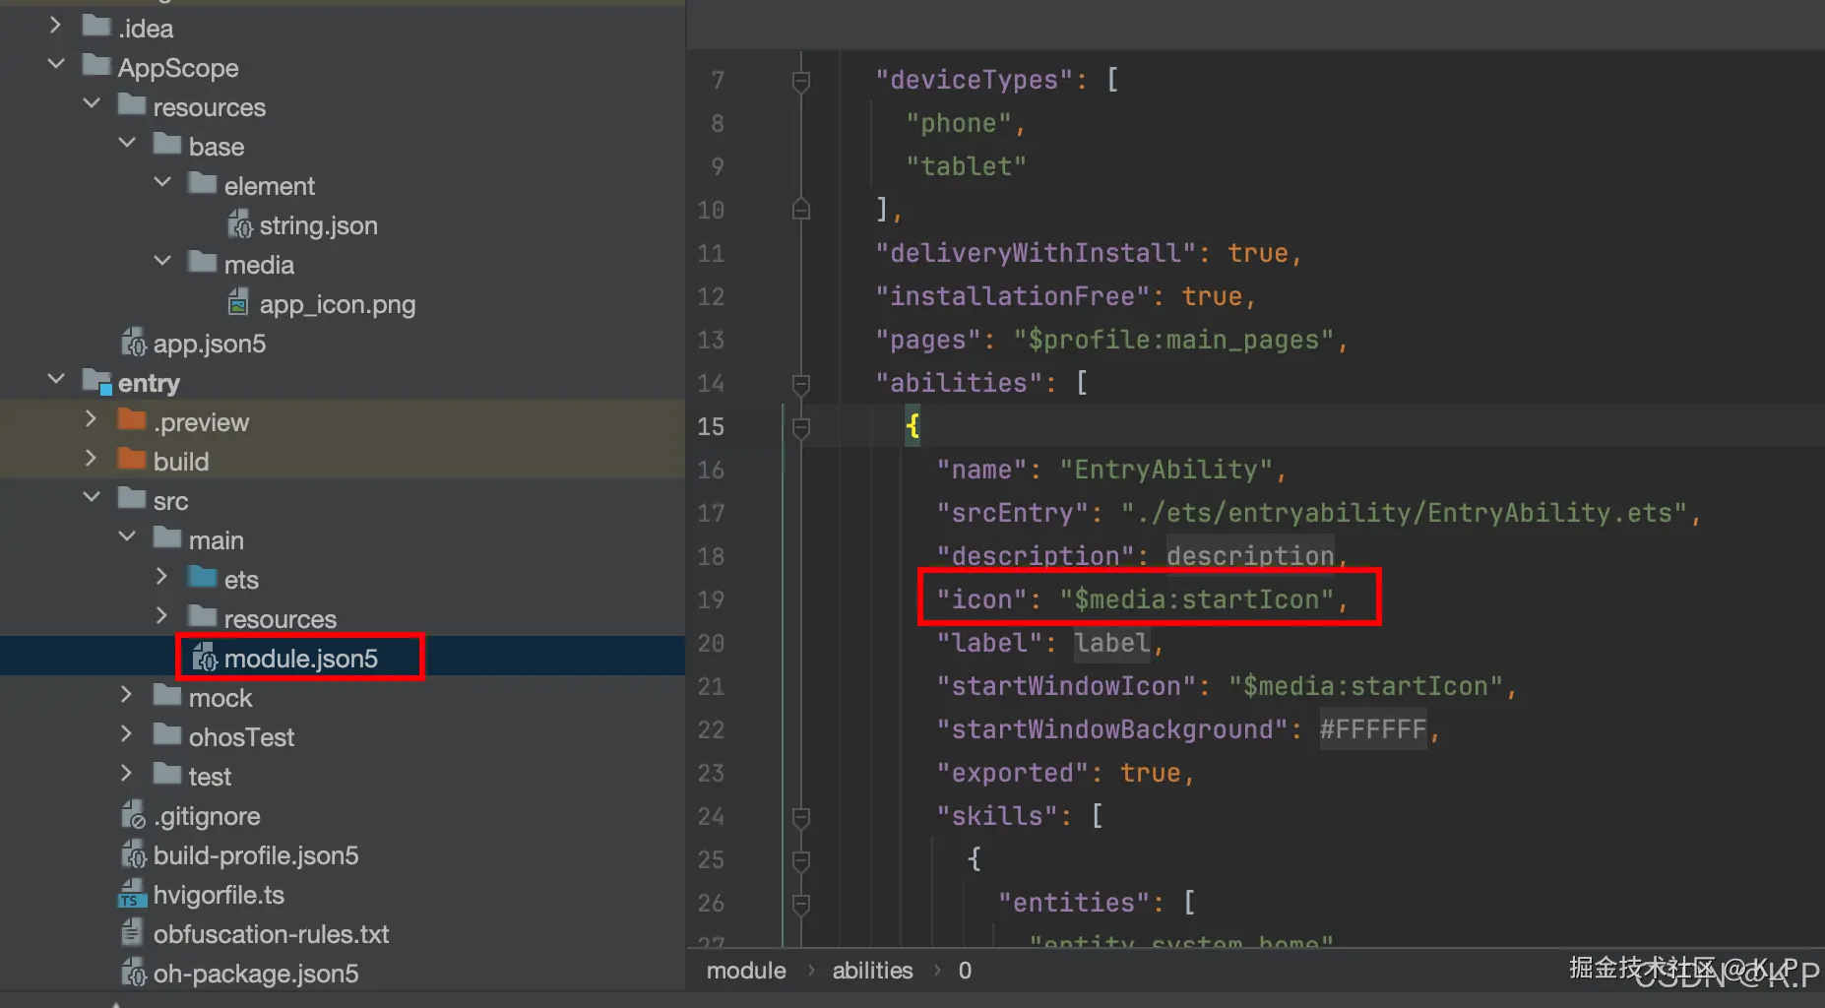Screen dimensions: 1825x1008
Task: Click the .idea folder icon
Action: tap(96, 26)
